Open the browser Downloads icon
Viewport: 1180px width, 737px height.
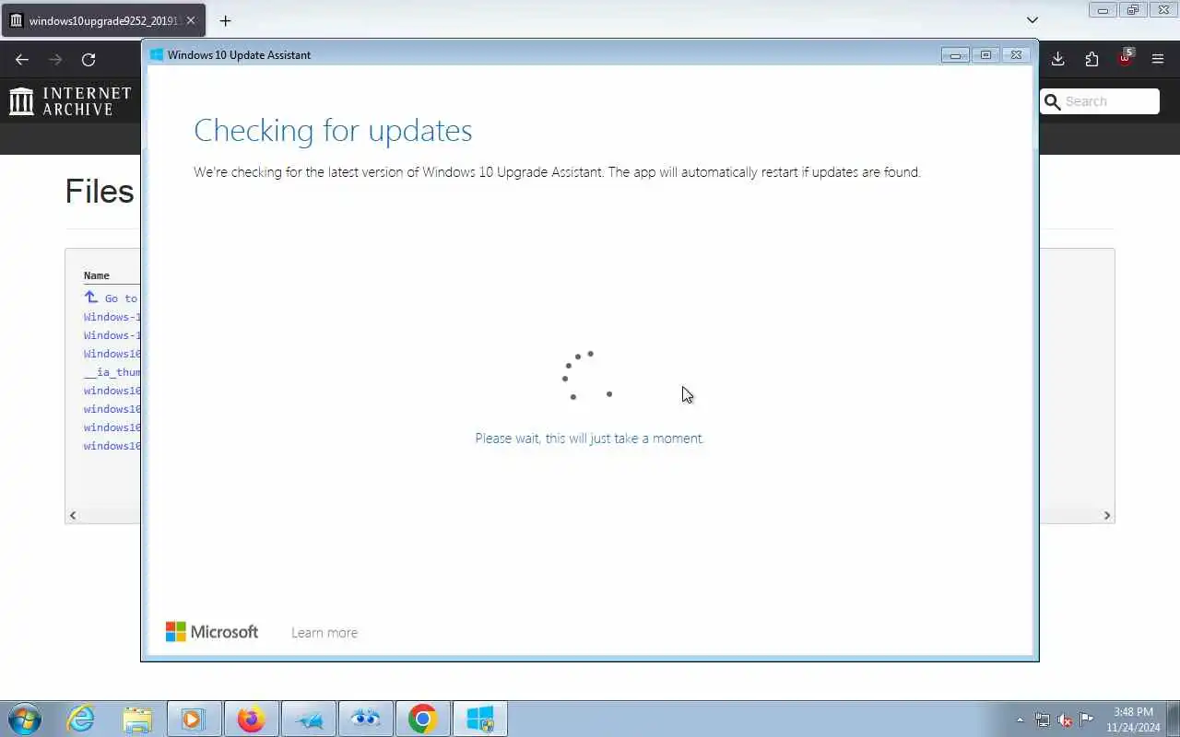tap(1058, 59)
